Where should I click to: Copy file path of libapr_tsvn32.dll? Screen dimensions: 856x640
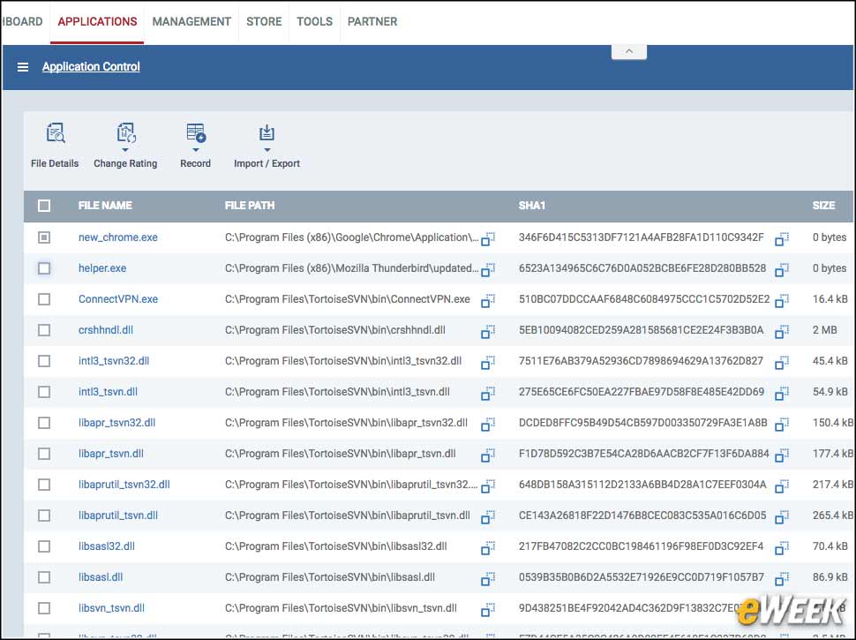pyautogui.click(x=487, y=424)
